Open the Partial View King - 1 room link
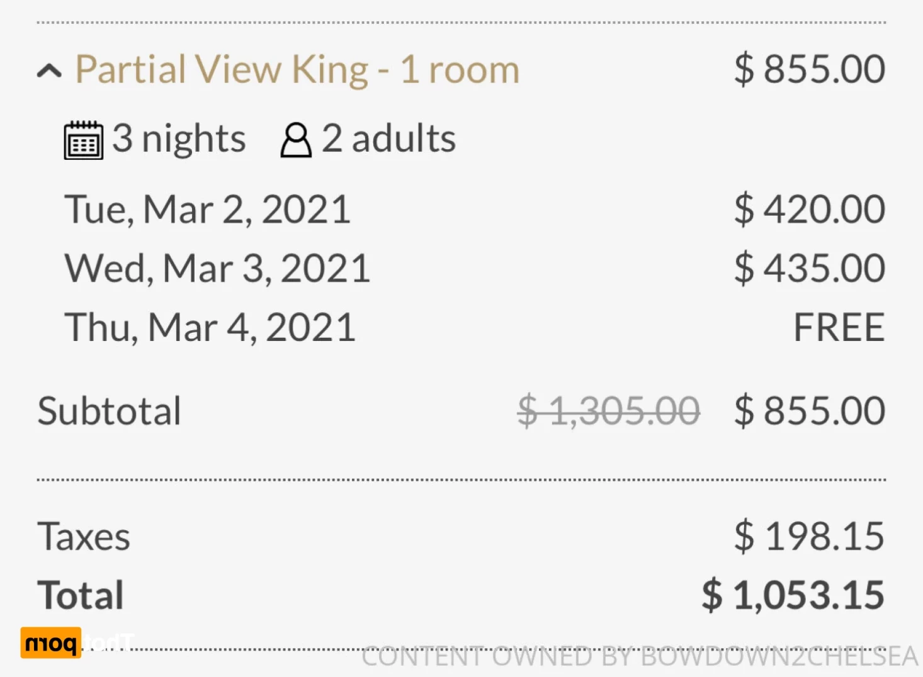This screenshot has width=923, height=677. pyautogui.click(x=298, y=70)
